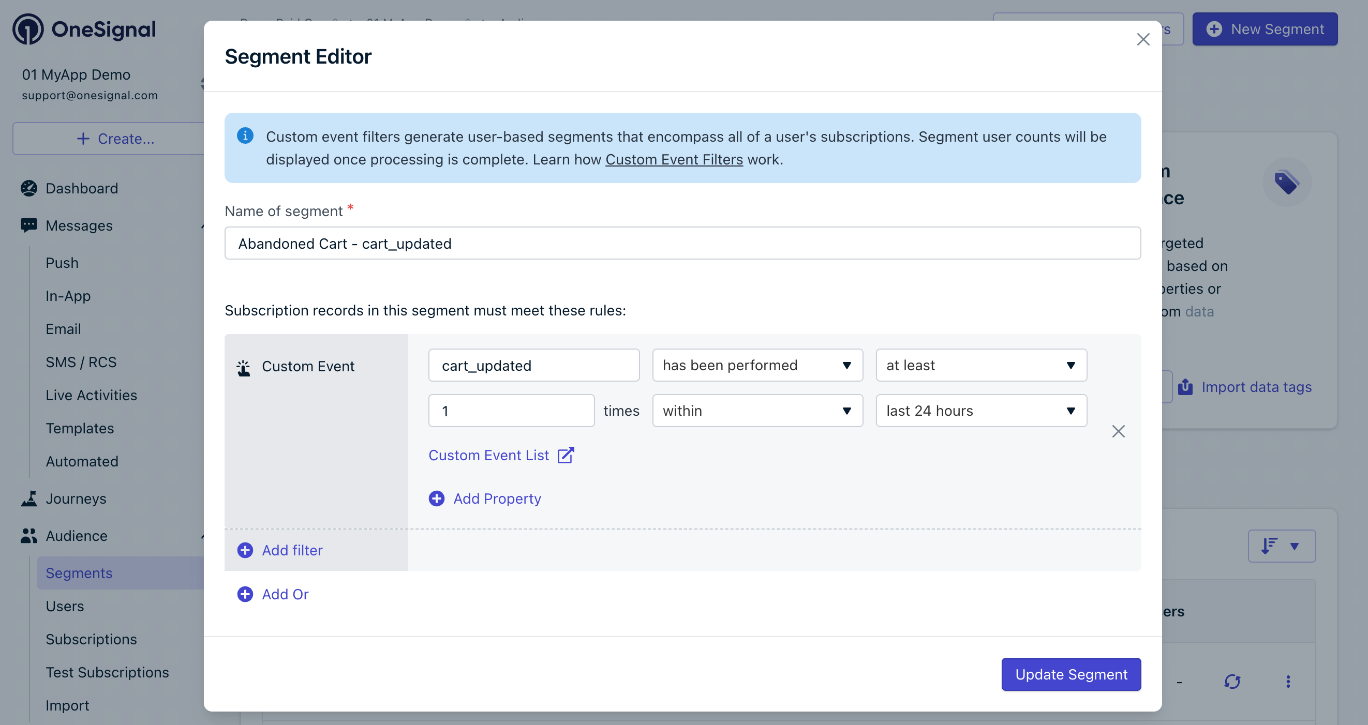Focus the Name of segment text field
The height and width of the screenshot is (725, 1368).
click(682, 243)
